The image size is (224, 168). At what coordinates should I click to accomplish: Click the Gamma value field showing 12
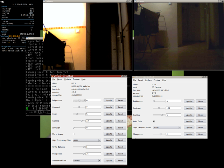tap(93, 121)
